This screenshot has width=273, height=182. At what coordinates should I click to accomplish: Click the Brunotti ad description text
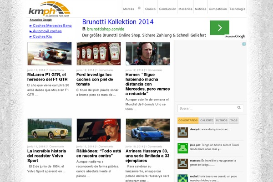[x=144, y=35]
